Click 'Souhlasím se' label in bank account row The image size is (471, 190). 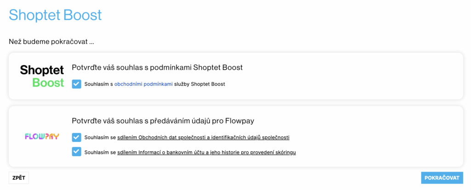click(x=100, y=152)
